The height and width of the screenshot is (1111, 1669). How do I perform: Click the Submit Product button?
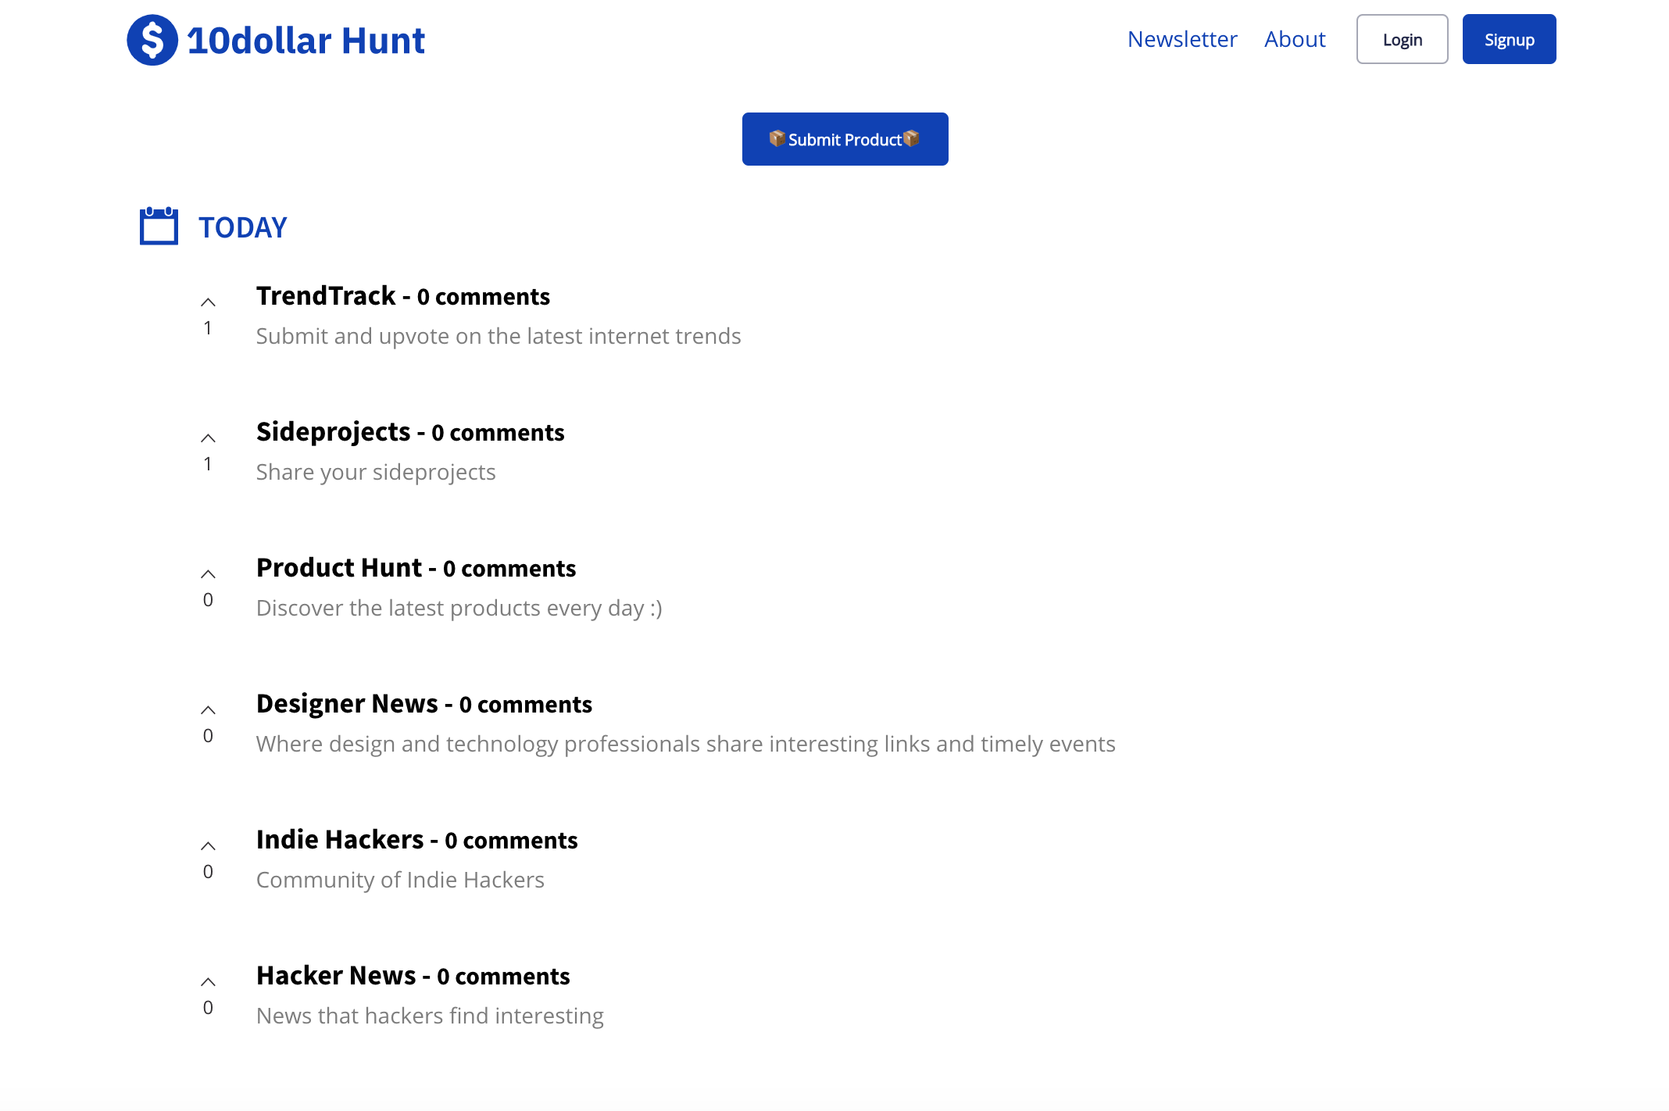[x=845, y=139]
